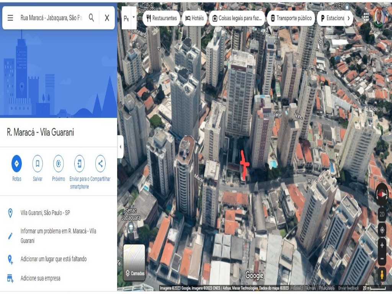Image resolution: width=392 pixels, height=294 pixels.
Task: Click Informar um problema em R. Maracá
Action: coord(59,236)
